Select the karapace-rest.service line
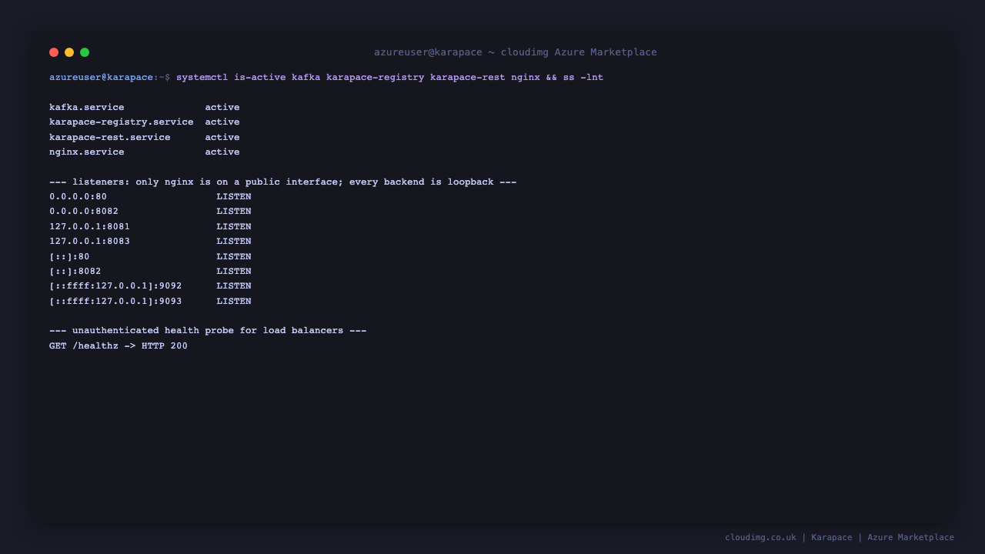Screen dimensions: 985x554 [x=145, y=138]
